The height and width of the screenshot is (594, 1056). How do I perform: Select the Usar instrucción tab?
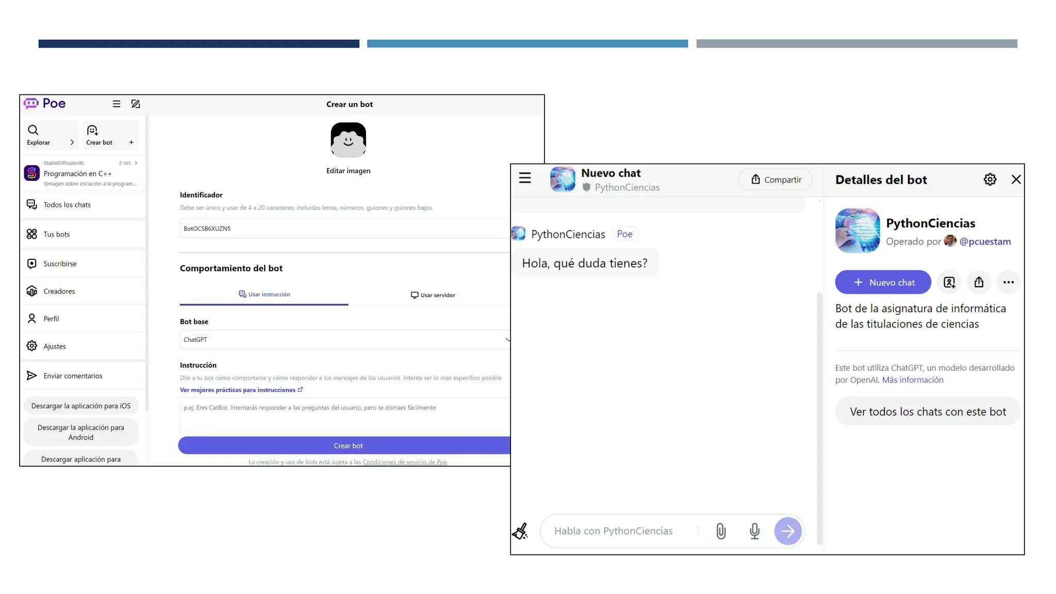[264, 294]
